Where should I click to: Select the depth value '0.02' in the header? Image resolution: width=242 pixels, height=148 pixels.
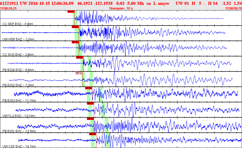(x=120, y=3)
